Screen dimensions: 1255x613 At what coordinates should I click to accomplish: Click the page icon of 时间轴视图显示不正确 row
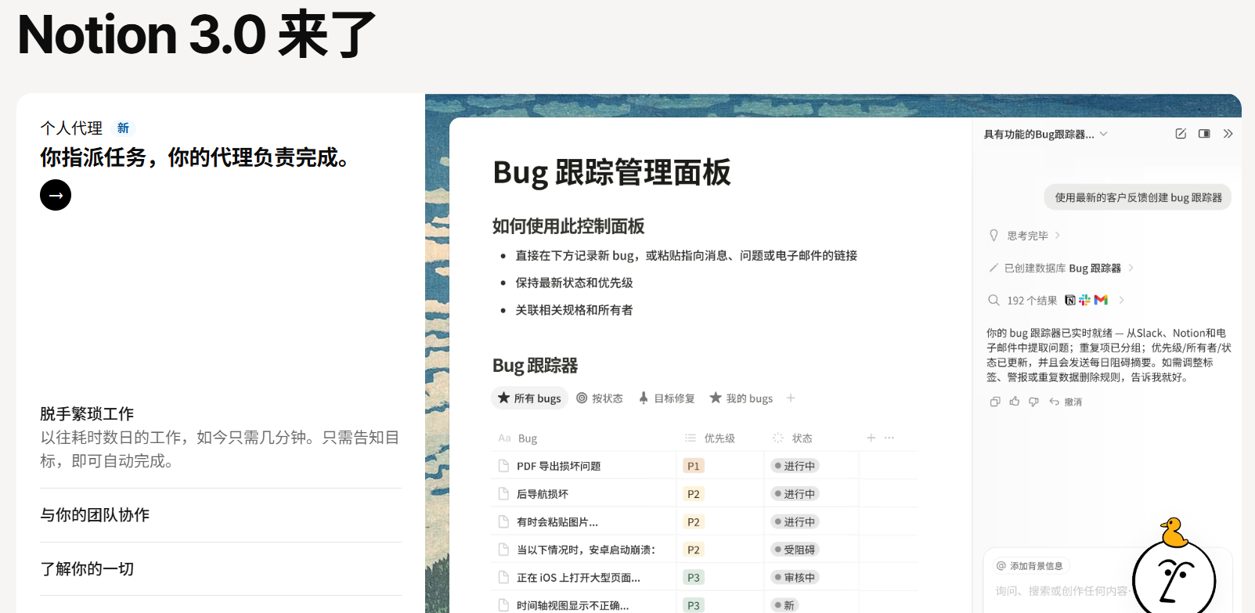tap(503, 605)
